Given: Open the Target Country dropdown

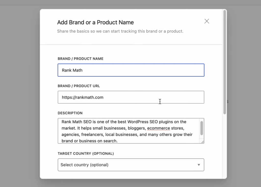Looking at the screenshot, I should coord(131,165).
